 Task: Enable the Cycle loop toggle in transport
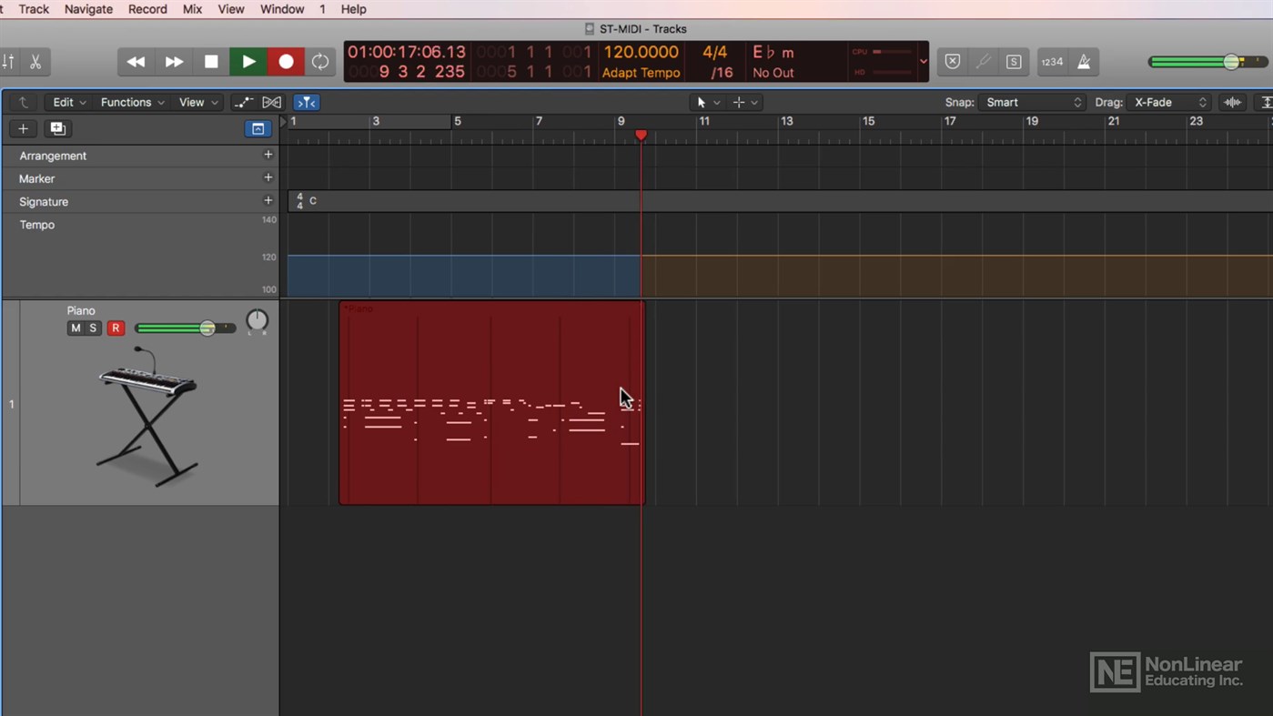tap(320, 61)
